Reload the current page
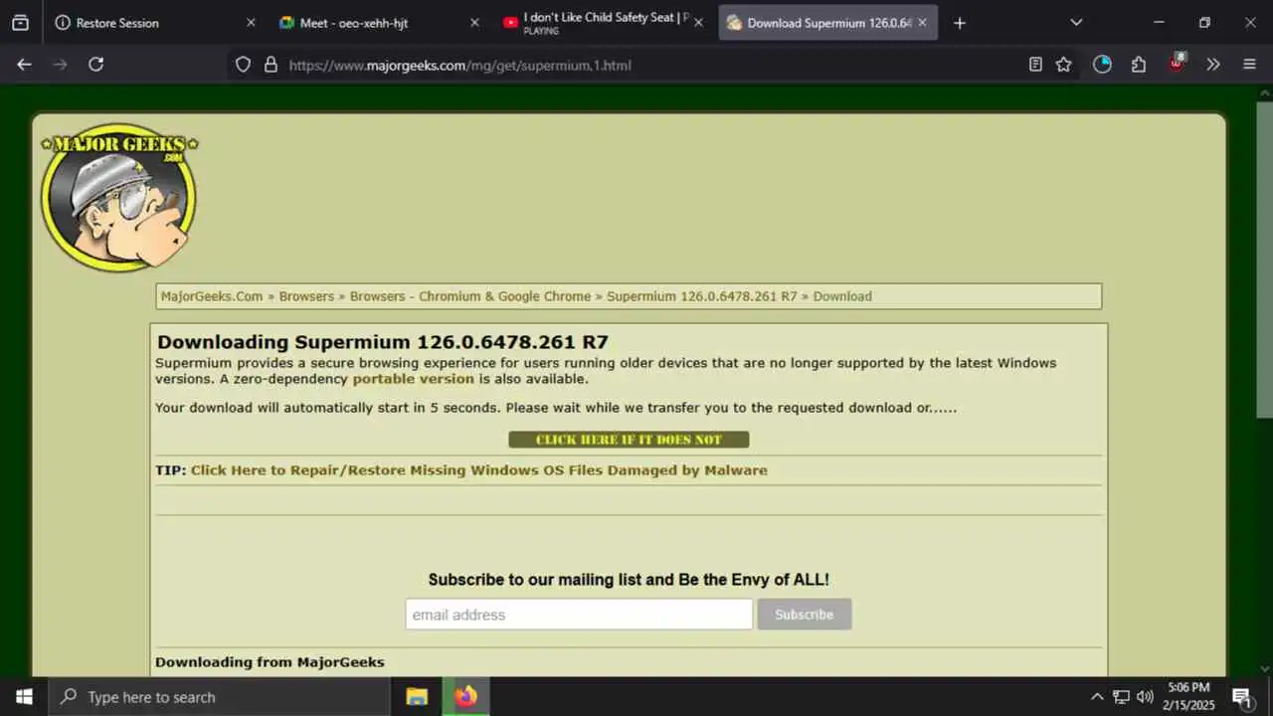Screen dimensions: 1273x716 pyautogui.click(x=96, y=65)
